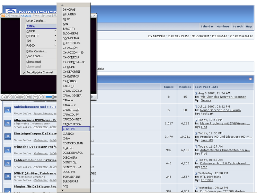Image resolution: width=257 pixels, height=193 pixels.
Task: Open the Settings menu in DVBViewer
Action: click(x=46, y=16)
